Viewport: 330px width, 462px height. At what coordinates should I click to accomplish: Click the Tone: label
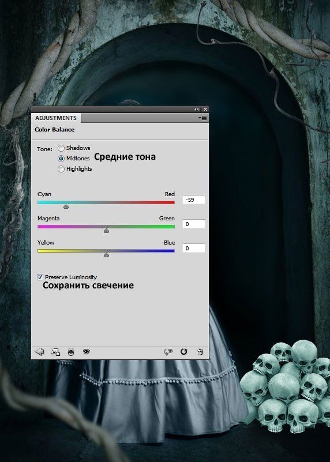[x=44, y=149]
